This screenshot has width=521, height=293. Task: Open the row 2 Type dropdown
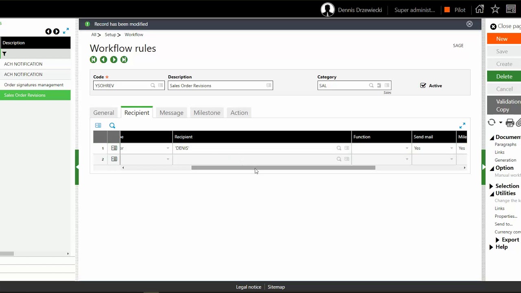click(x=168, y=159)
